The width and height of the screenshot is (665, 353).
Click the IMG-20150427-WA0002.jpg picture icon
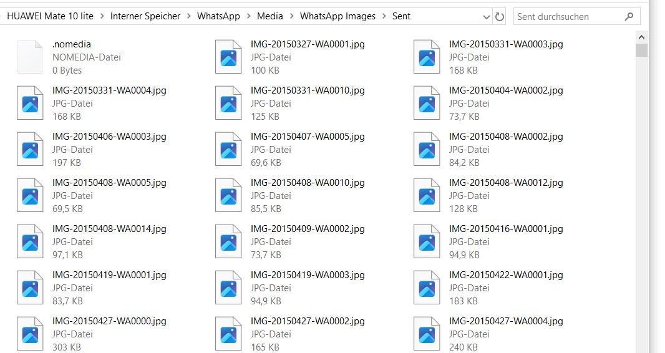[228, 334]
